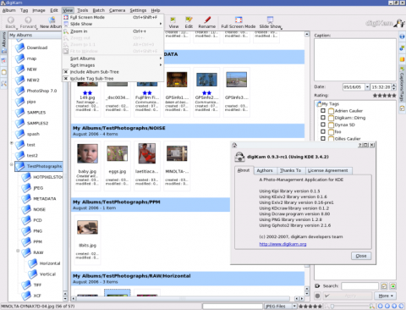Click the revert icon left of Apply
This screenshot has height=310, width=406.
click(x=318, y=296)
